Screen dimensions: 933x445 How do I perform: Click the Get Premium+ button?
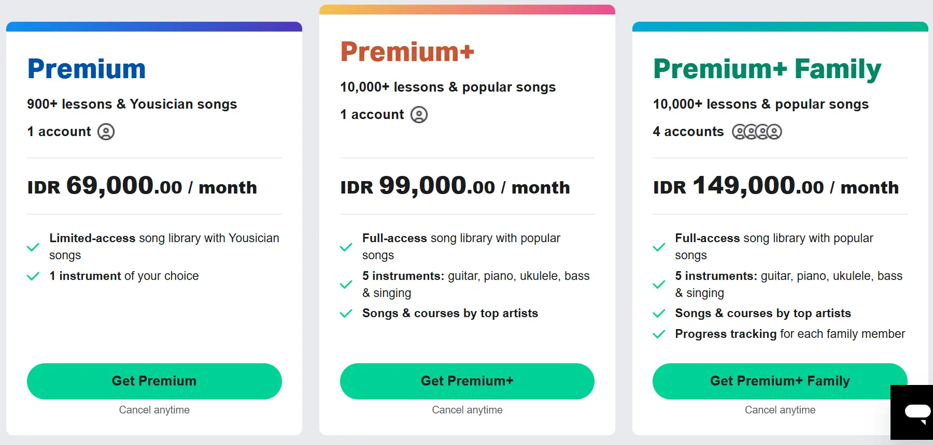(x=466, y=381)
